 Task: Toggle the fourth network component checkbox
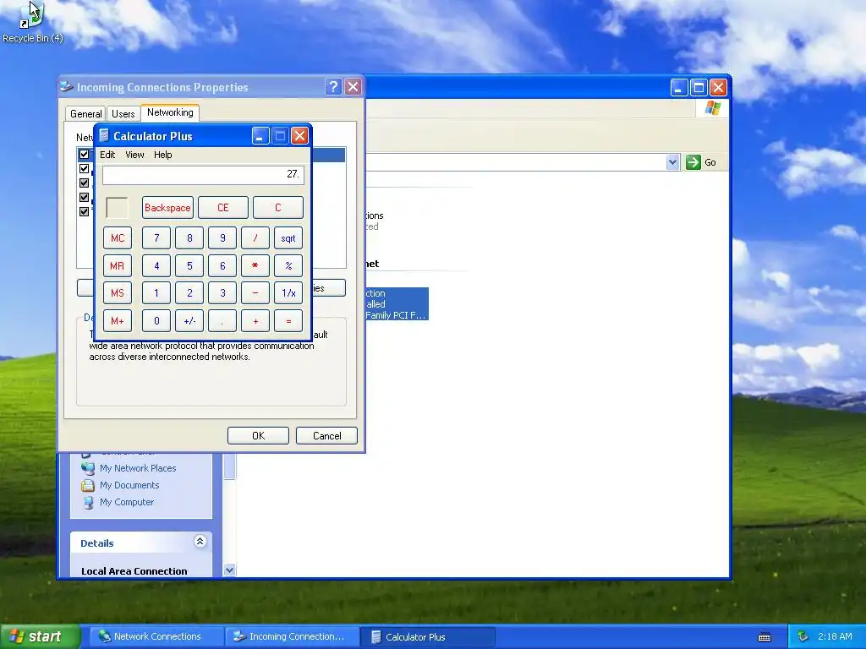[84, 197]
